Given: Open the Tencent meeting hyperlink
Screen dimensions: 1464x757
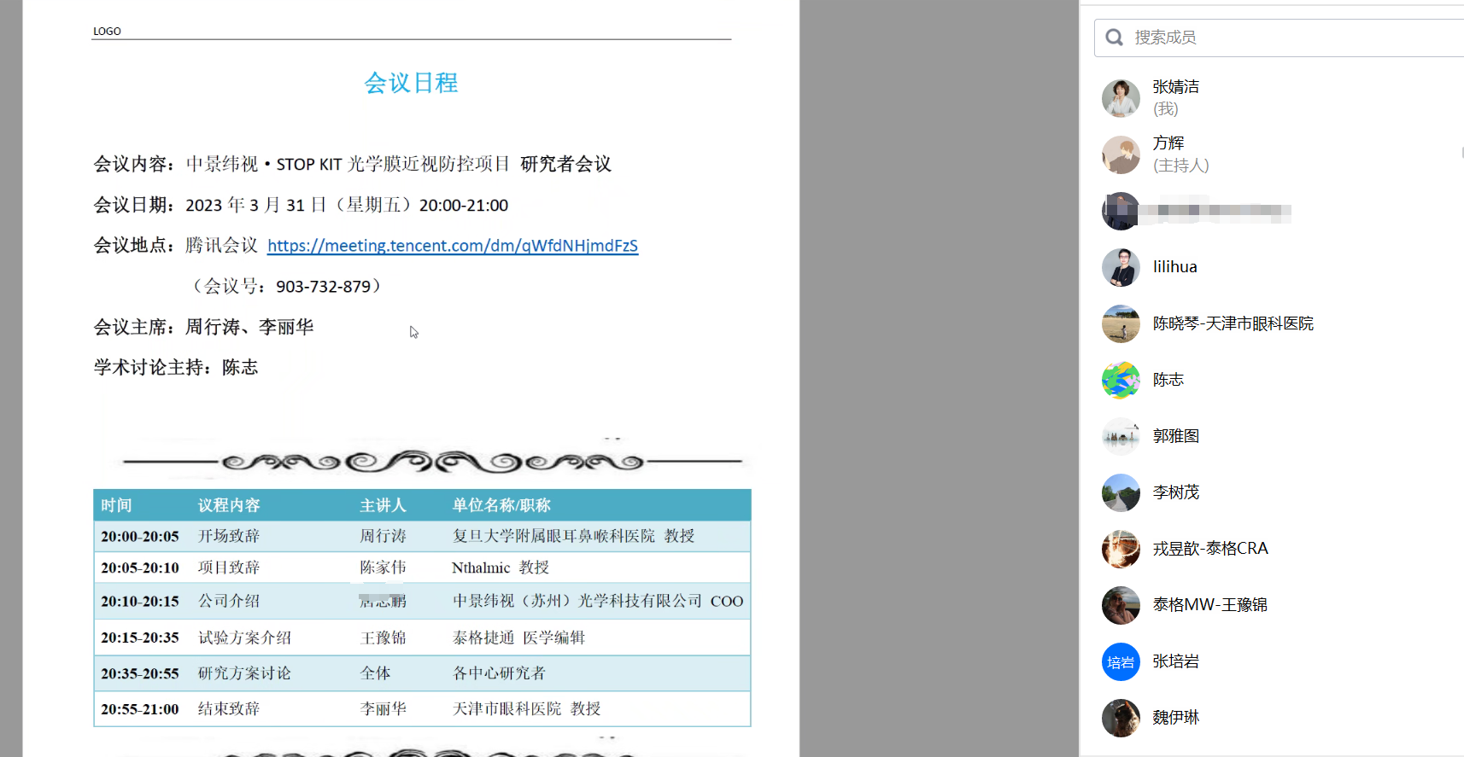Looking at the screenshot, I should (x=453, y=246).
